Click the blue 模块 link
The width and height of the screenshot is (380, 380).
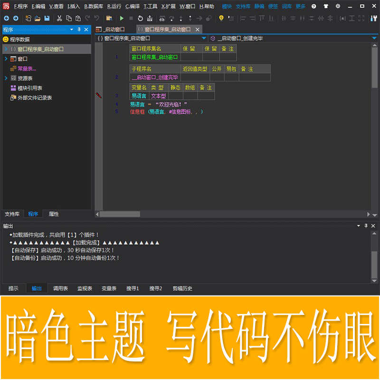(x=227, y=6)
